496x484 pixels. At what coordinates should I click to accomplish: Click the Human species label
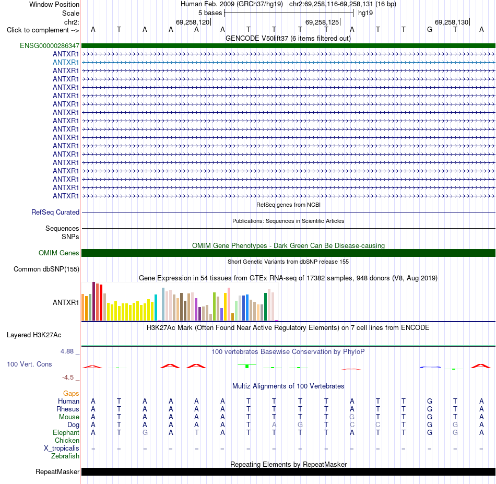point(68,401)
